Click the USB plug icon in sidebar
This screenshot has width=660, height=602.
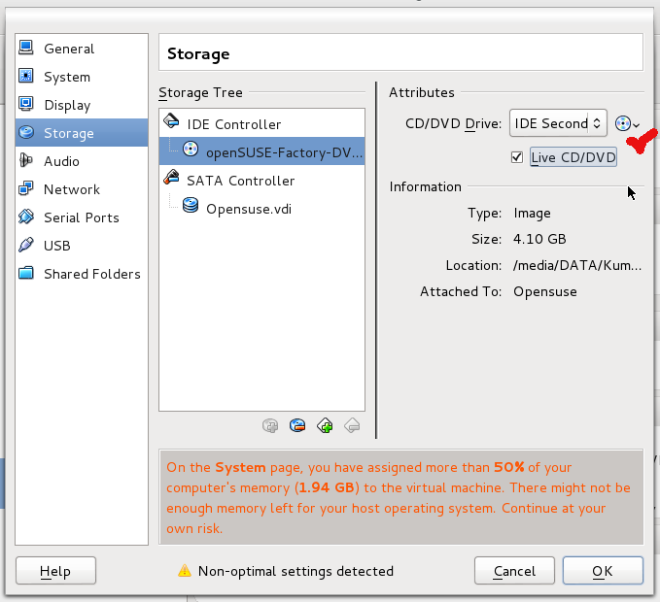click(x=25, y=245)
